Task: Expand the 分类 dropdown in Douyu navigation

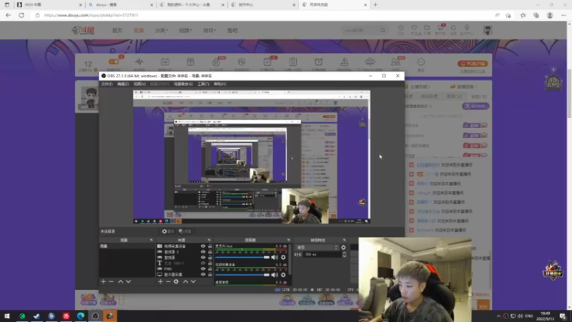Action: 162,30
